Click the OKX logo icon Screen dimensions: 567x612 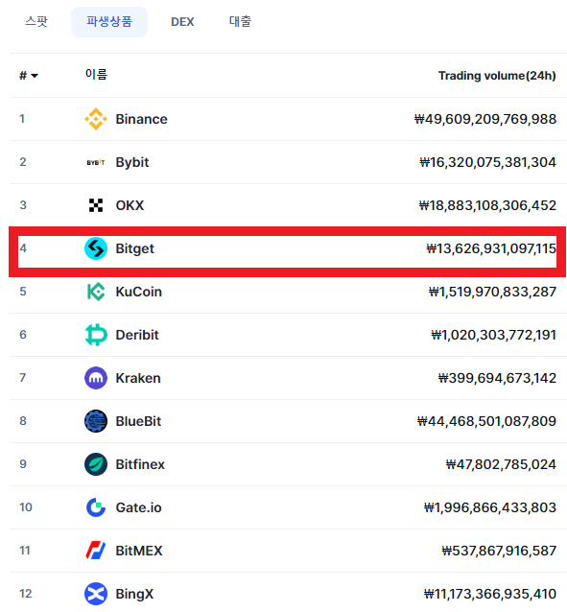click(x=96, y=205)
